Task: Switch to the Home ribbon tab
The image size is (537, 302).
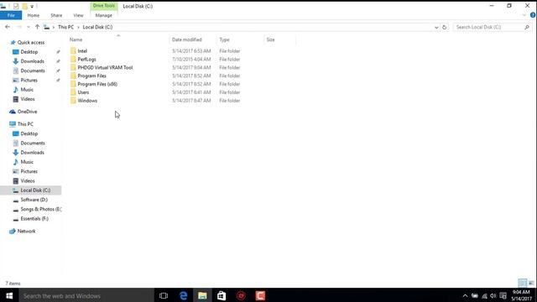Action: point(34,15)
